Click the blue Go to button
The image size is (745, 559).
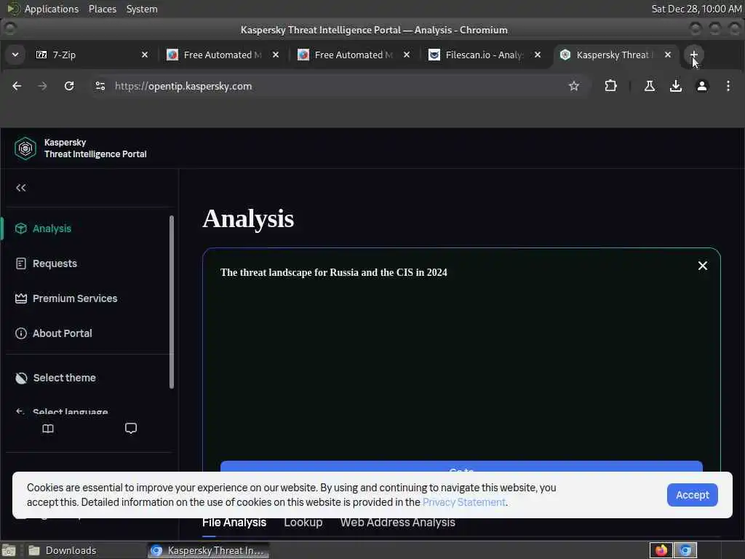461,467
